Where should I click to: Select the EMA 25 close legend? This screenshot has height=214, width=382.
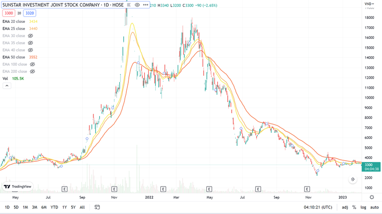(x=13, y=29)
